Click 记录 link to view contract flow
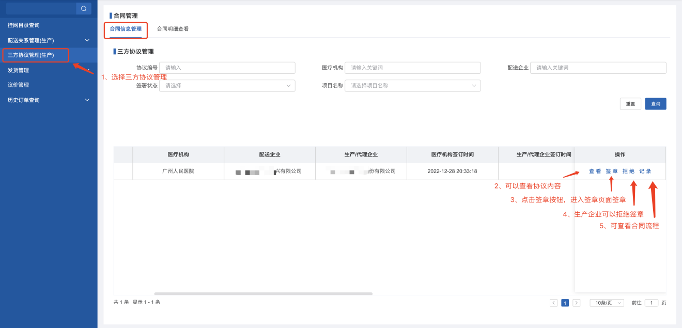 click(645, 171)
